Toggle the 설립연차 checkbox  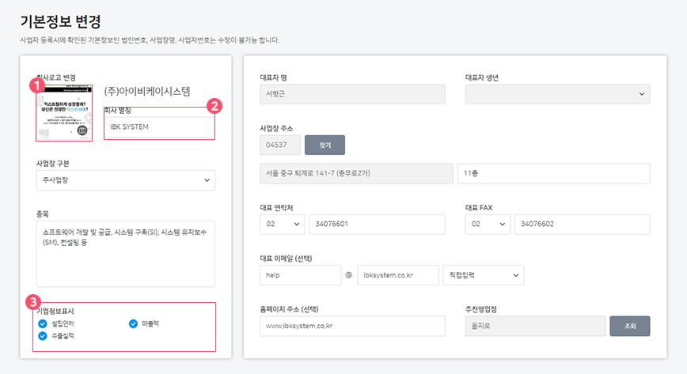[43, 323]
